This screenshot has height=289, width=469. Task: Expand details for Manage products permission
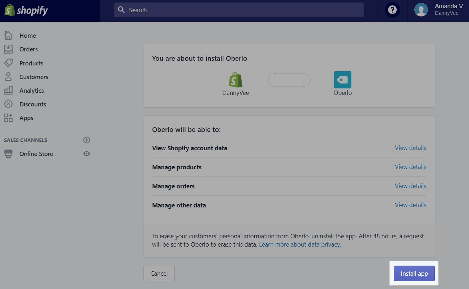410,167
